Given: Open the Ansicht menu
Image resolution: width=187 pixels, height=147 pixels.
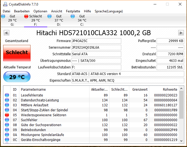Looking at the screenshot, I should pyautogui.click(x=57, y=11).
